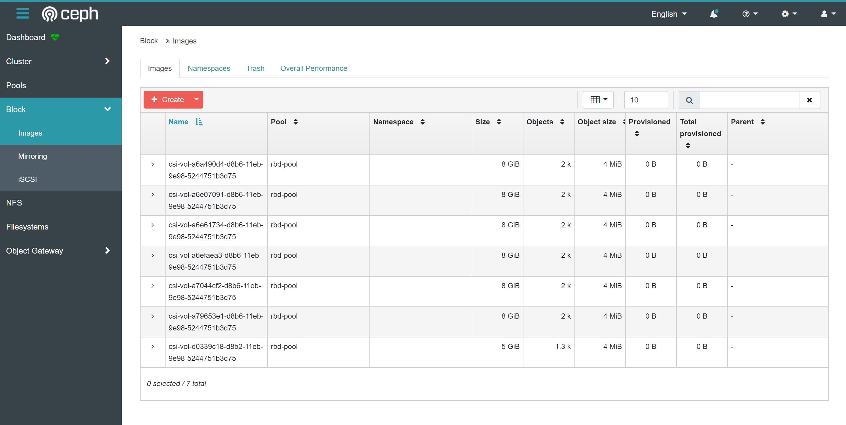Open the user profile menu
This screenshot has height=425, width=846.
(x=828, y=14)
